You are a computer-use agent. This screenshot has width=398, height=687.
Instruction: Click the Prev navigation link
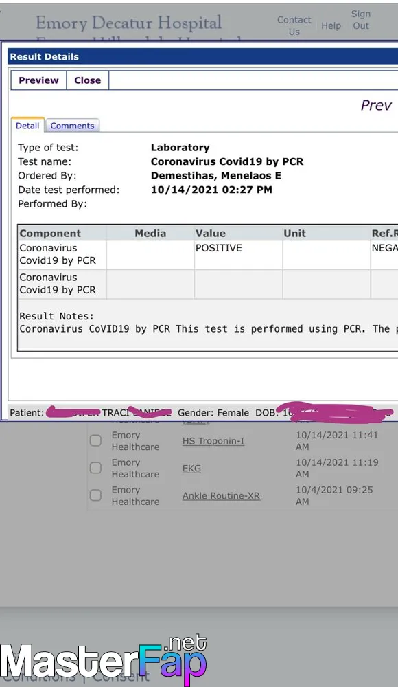(375, 105)
